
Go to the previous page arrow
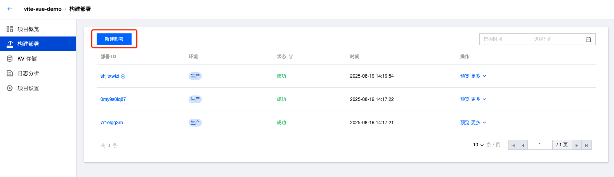tap(523, 145)
